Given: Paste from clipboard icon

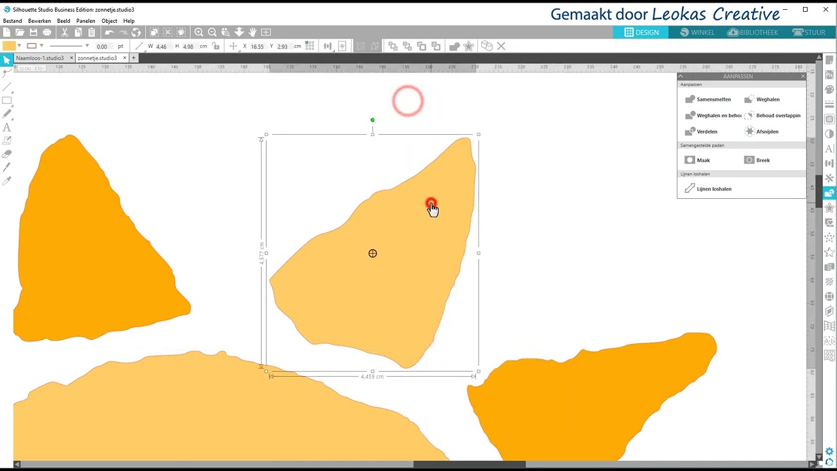Looking at the screenshot, I should tap(92, 32).
